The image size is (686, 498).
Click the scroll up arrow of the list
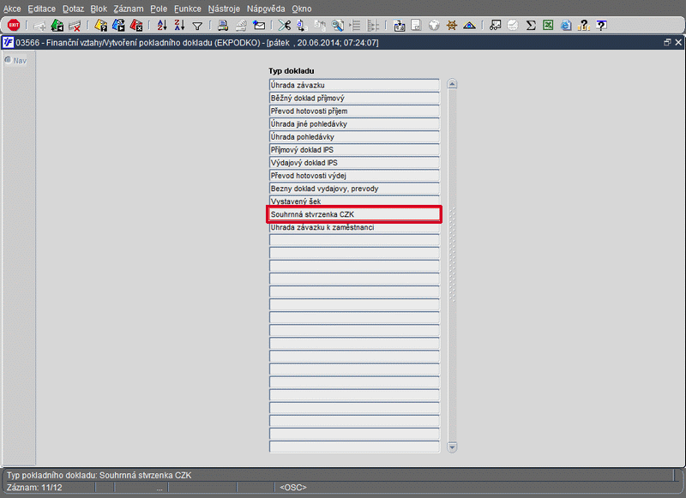[x=452, y=84]
